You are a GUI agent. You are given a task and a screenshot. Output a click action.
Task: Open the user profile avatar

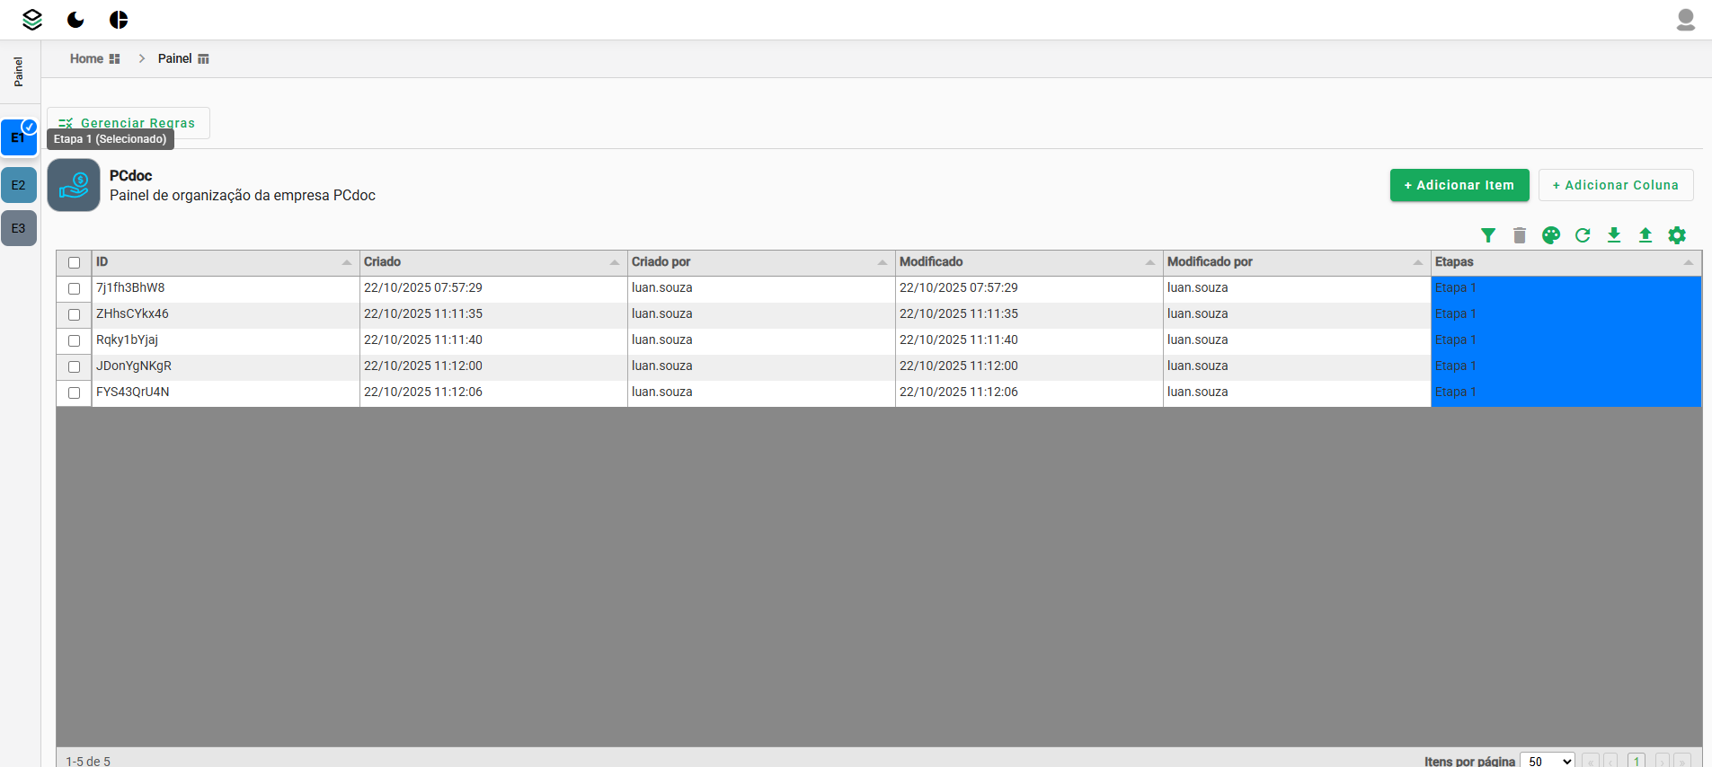pos(1685,20)
